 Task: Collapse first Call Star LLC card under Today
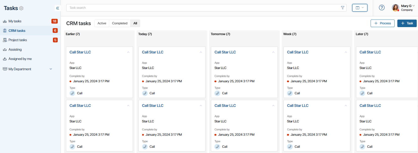pos(201,52)
